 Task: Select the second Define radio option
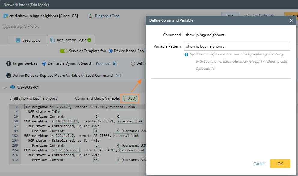tap(133, 63)
